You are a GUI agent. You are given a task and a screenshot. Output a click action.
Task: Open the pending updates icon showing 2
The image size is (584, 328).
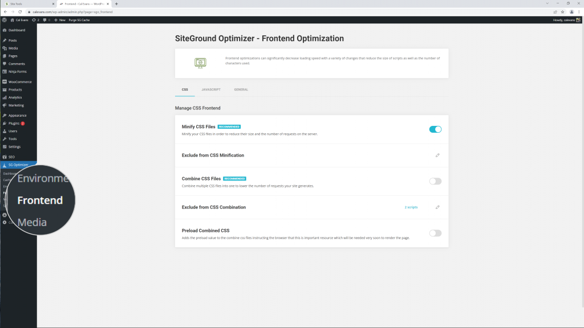[x=36, y=20]
